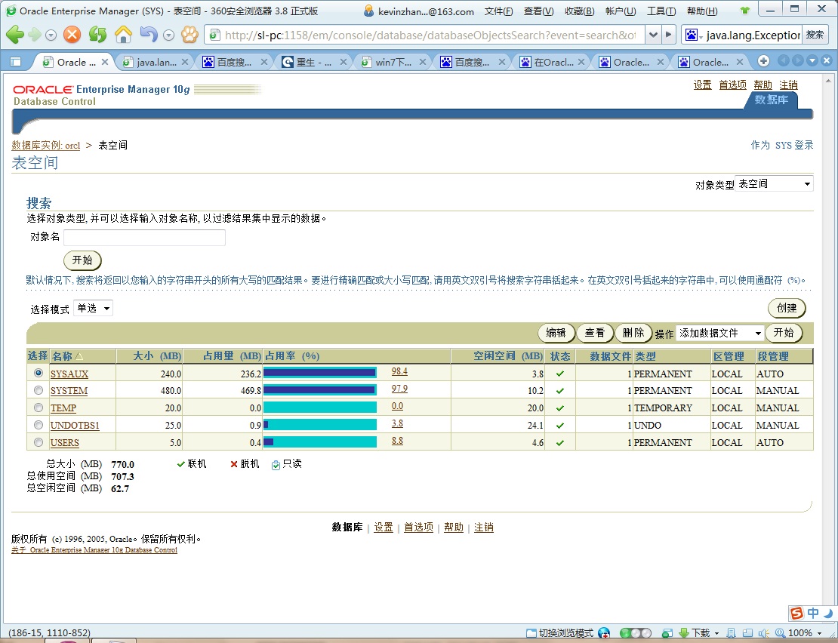Select the UNDOTBS1 tablespace radio button

point(38,424)
